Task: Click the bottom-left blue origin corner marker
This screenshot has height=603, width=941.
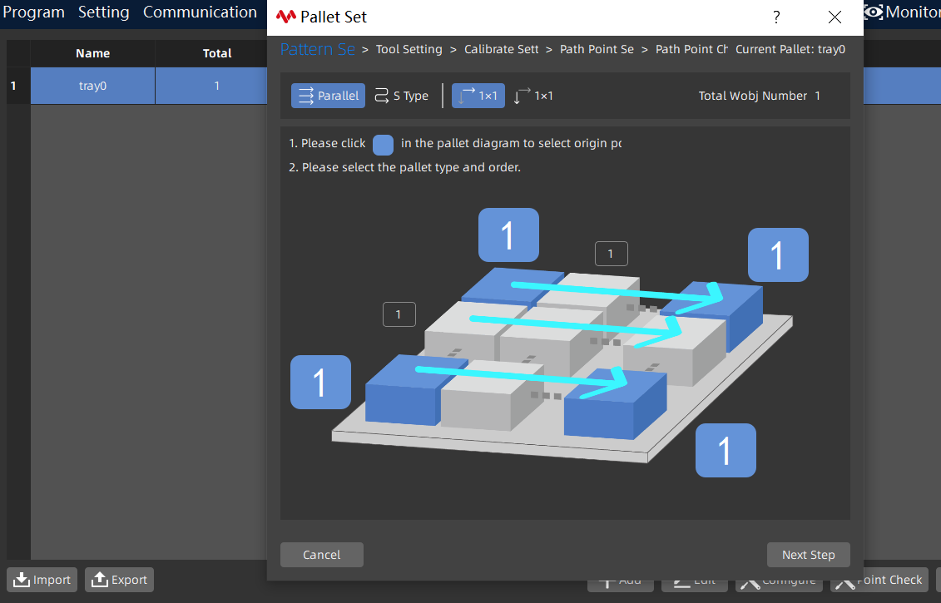Action: coord(320,383)
